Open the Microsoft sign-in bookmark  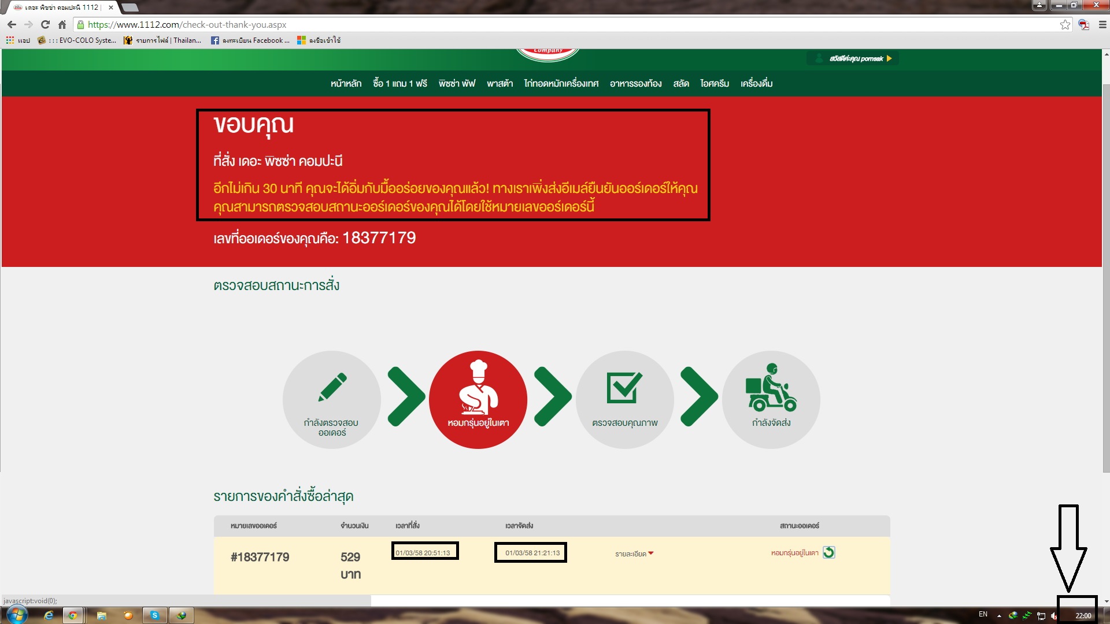pos(319,40)
